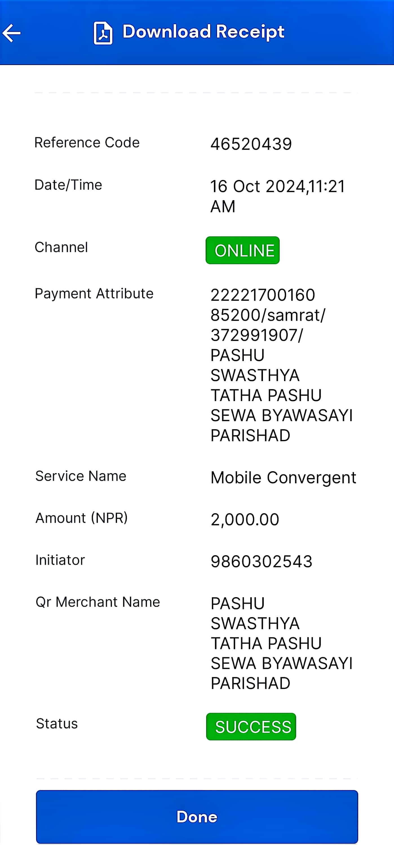Click the PDF download receipt icon

[103, 33]
